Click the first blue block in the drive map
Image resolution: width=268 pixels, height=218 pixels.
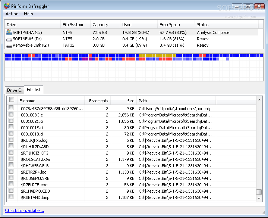[6, 56]
